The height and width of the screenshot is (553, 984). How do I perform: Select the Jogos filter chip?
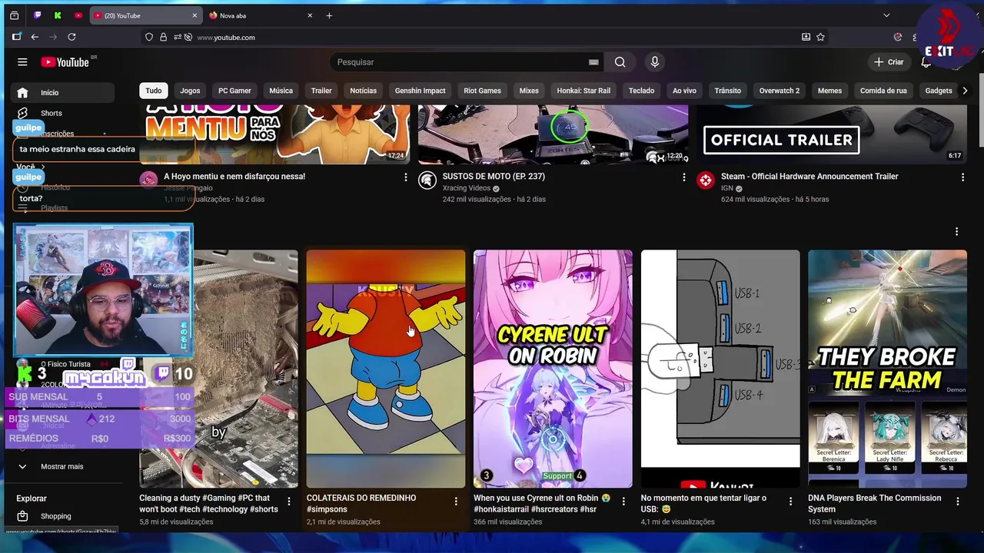[x=190, y=91]
